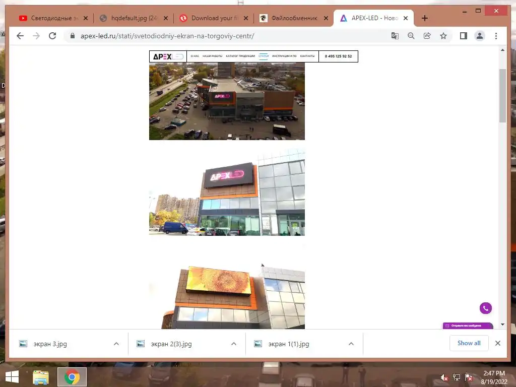Close the hqdefault.jpg tab
Image resolution: width=516 pixels, height=387 pixels.
[166, 18]
